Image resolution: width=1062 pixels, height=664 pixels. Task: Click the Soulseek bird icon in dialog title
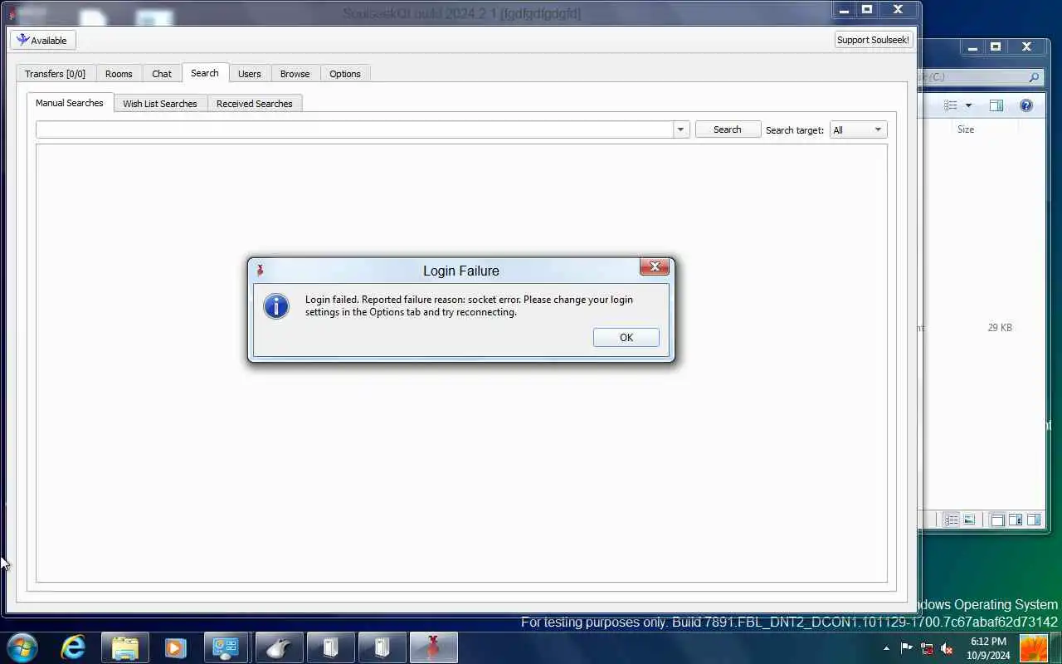point(261,271)
